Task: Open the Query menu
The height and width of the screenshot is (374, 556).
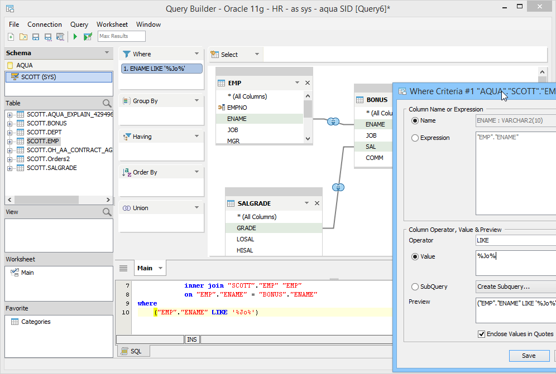Action: tap(79, 25)
